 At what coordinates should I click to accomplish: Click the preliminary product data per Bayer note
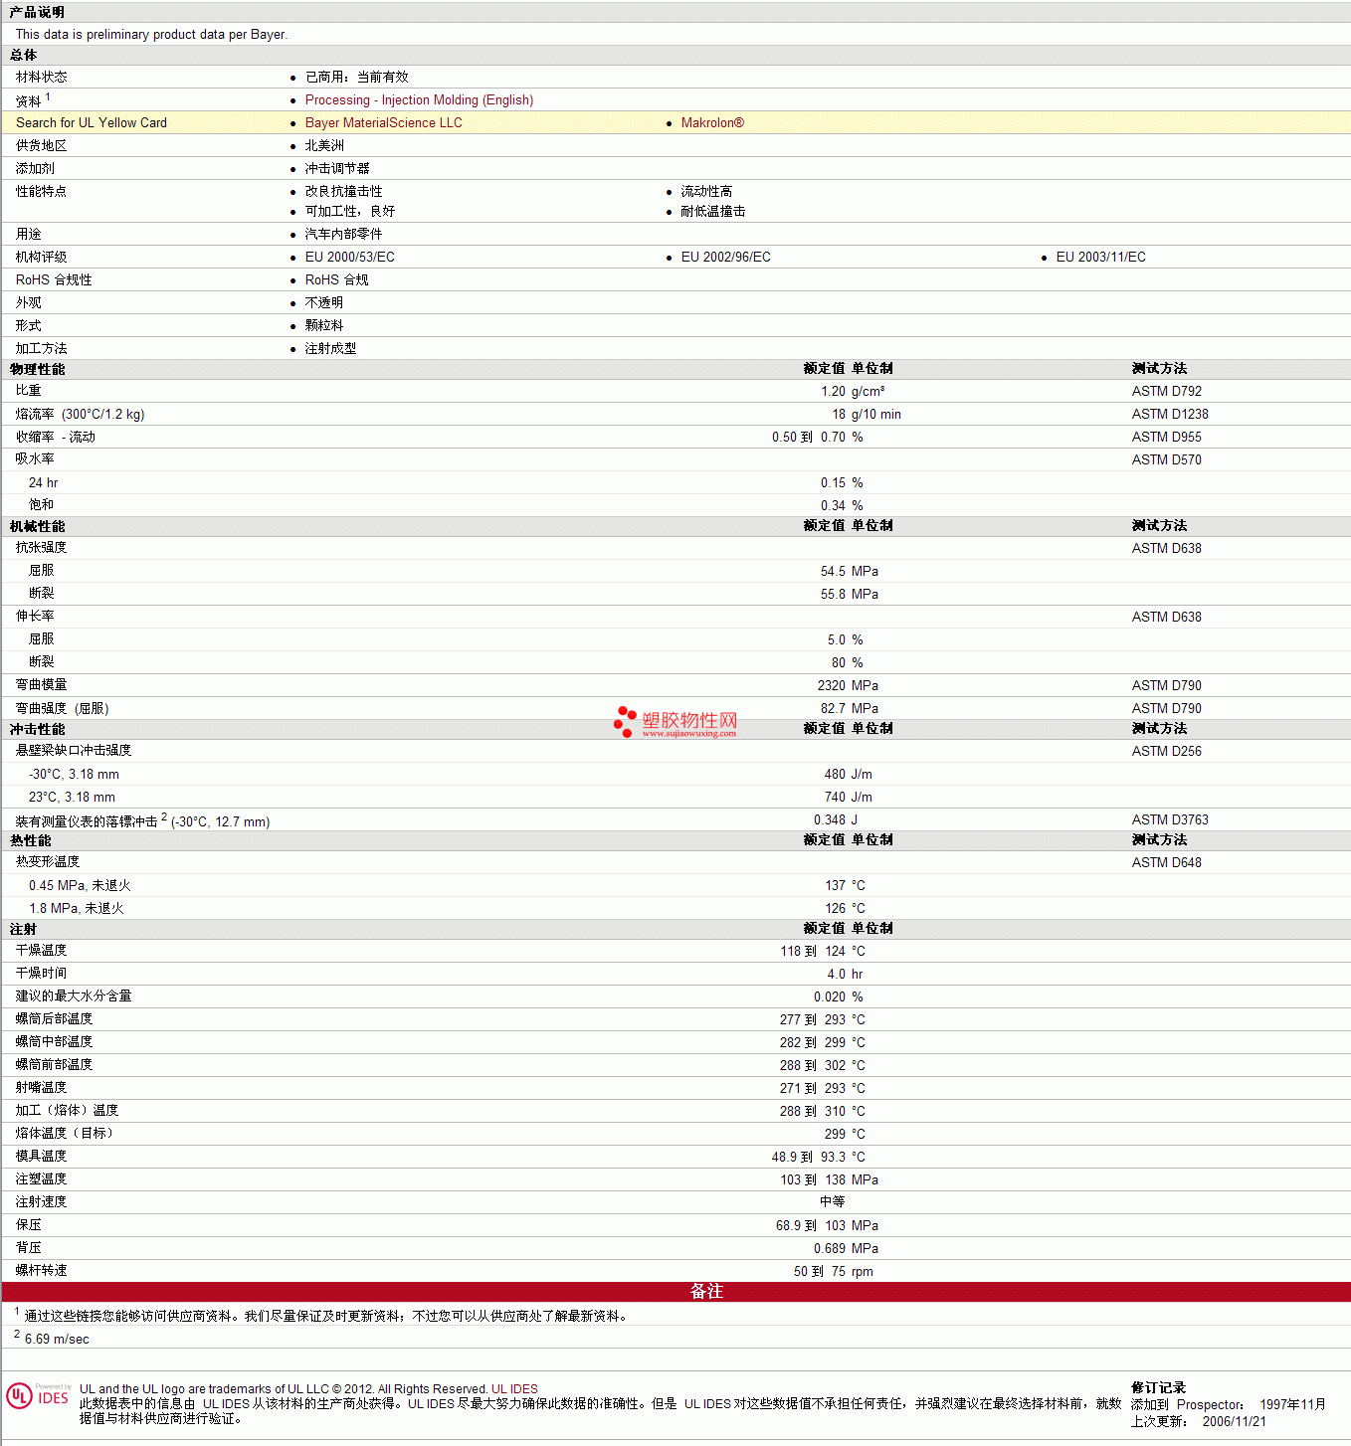(x=152, y=35)
